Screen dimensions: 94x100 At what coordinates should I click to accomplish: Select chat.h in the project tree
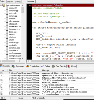click(x=12, y=40)
